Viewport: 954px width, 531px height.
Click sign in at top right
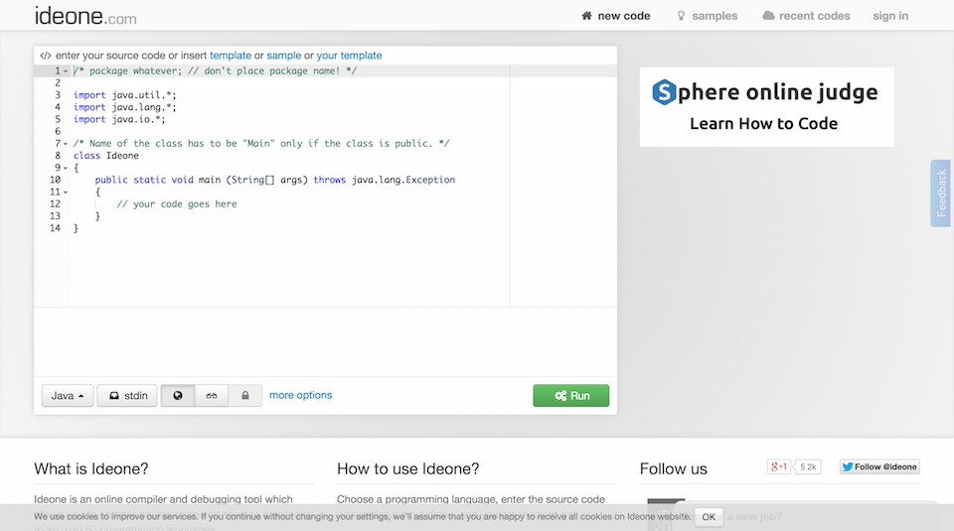point(890,16)
